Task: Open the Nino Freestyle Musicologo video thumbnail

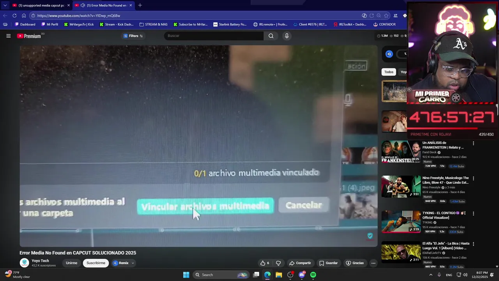Action: [401, 187]
